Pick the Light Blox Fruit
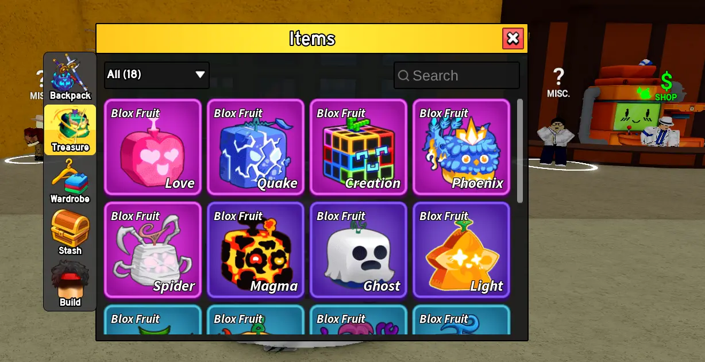 coord(461,250)
